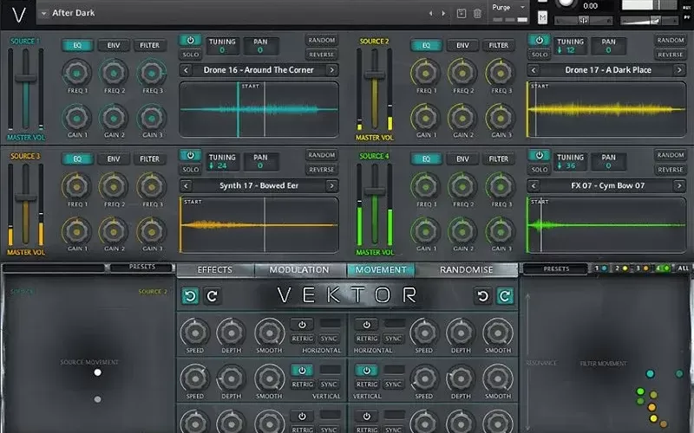Image resolution: width=694 pixels, height=433 pixels.
Task: Open the After Dark preset dropdown arrow
Action: pos(44,13)
